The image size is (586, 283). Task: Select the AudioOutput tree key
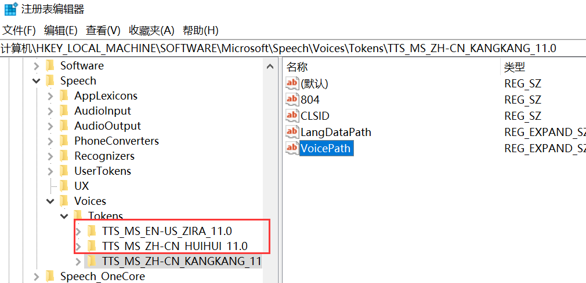point(108,126)
